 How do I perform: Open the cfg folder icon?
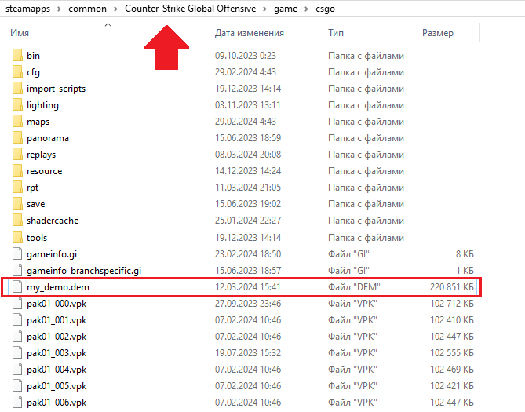[17, 71]
